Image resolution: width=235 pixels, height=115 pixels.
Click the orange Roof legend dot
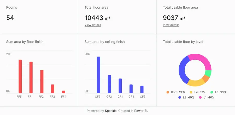click(168, 92)
